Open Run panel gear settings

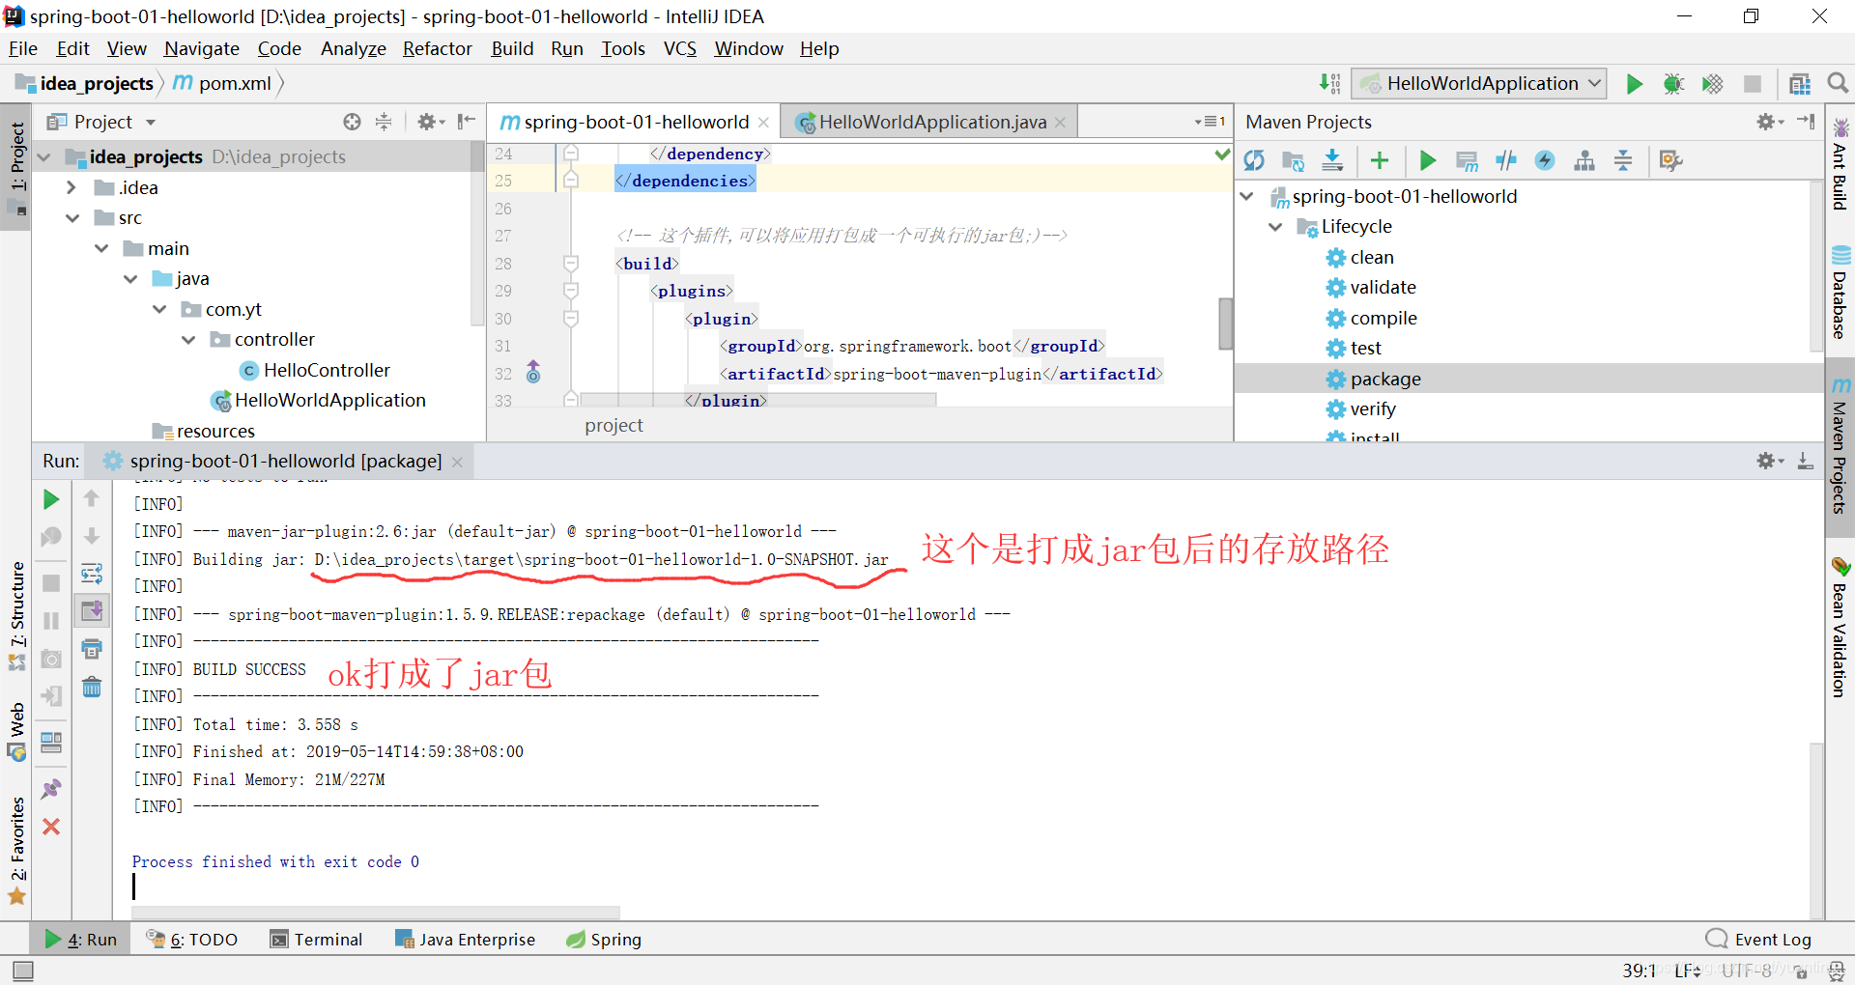click(1769, 462)
